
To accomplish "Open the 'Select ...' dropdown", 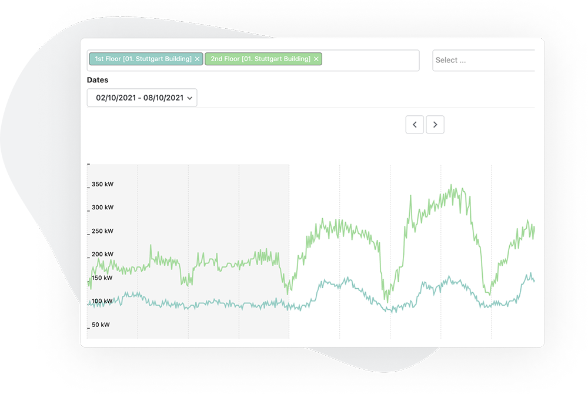I will pos(482,60).
